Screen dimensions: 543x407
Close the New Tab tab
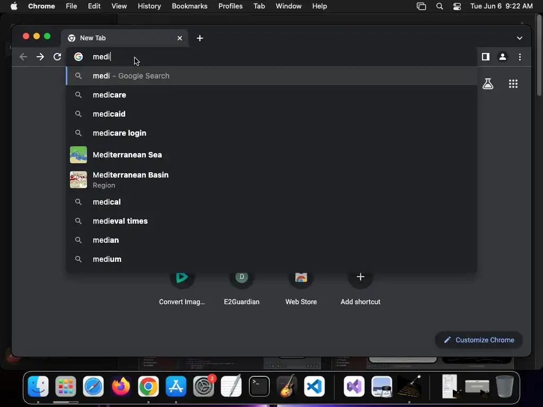pos(179,38)
